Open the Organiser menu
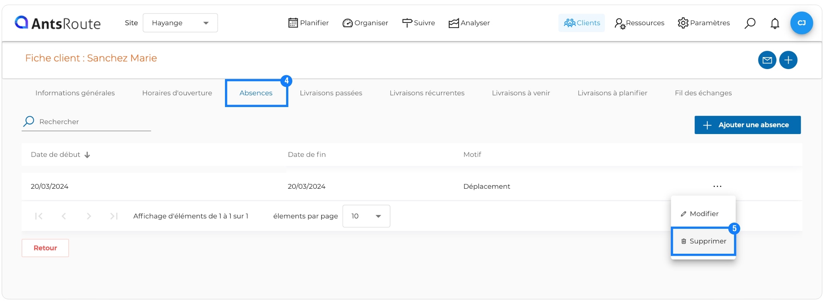Image resolution: width=824 pixels, height=304 pixels. pyautogui.click(x=365, y=23)
